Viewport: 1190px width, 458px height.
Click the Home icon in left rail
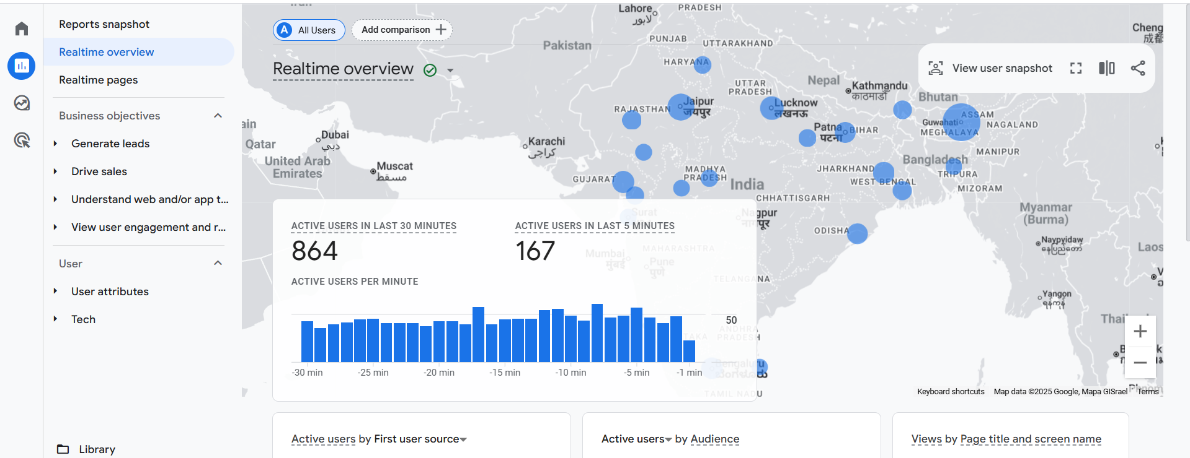point(22,28)
